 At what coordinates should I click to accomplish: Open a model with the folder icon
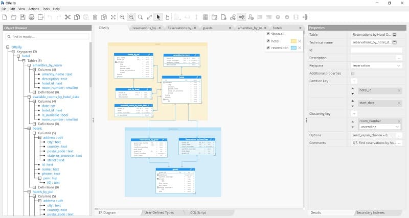click(14, 17)
